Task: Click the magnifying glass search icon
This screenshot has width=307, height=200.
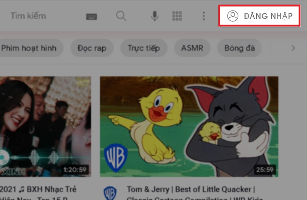Action: pyautogui.click(x=121, y=16)
